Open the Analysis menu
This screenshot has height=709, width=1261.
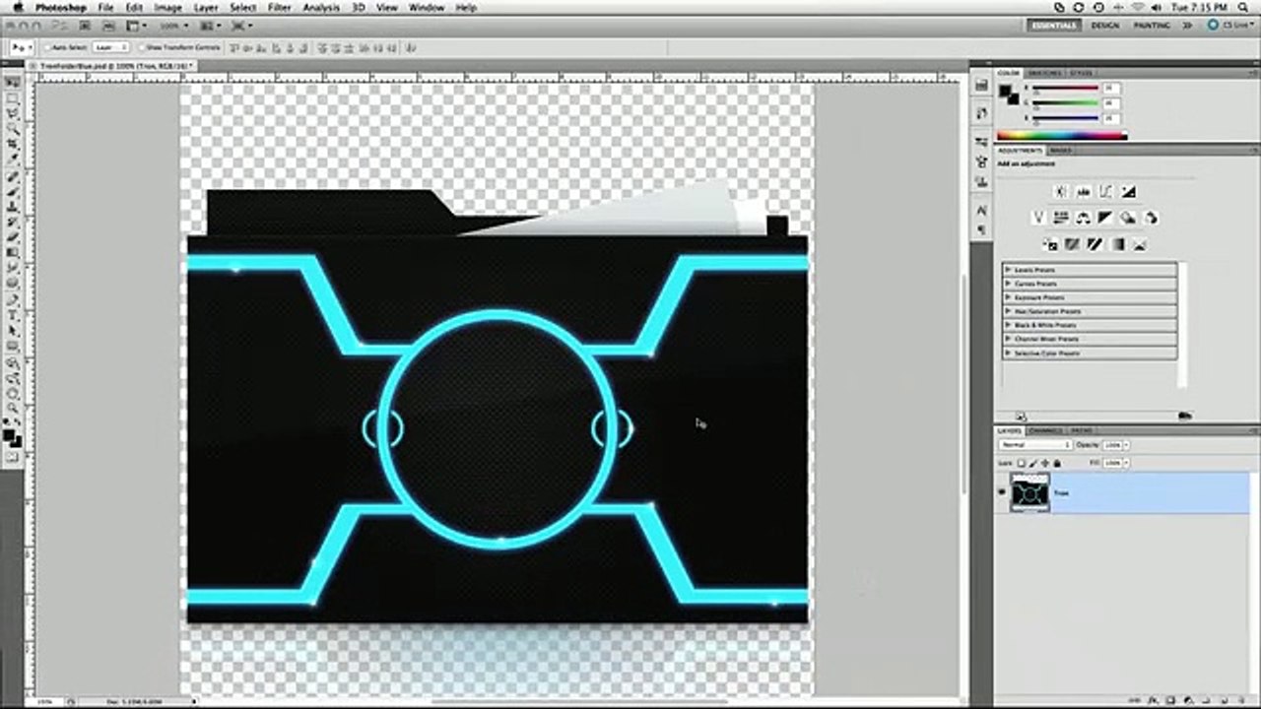(x=321, y=7)
